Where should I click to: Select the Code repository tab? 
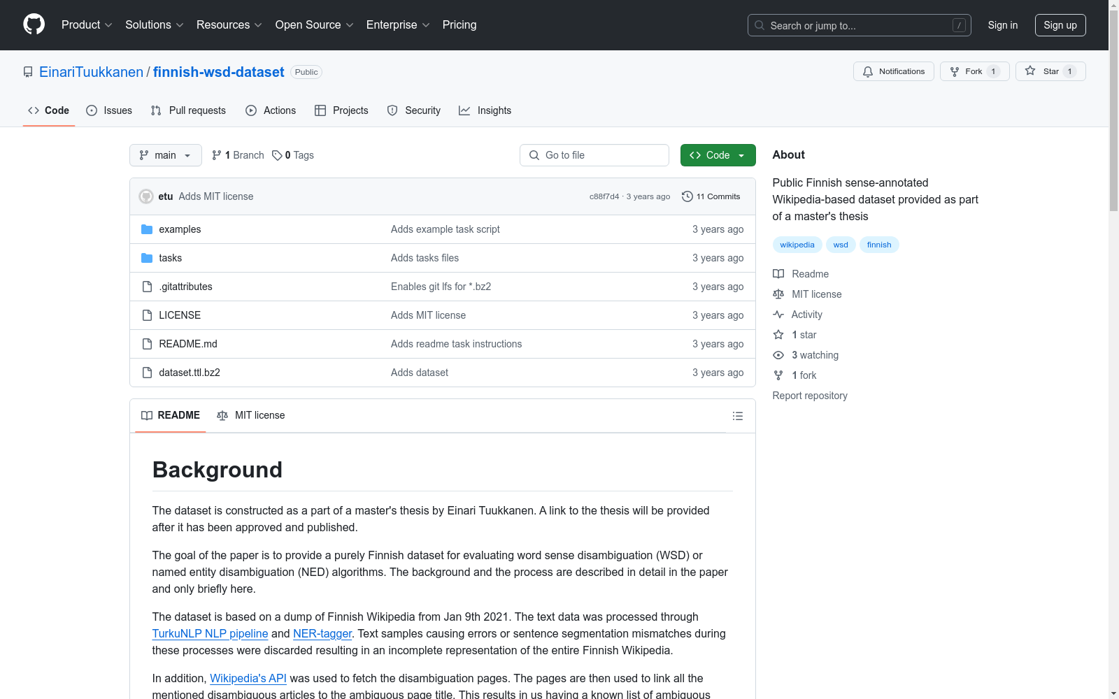pyautogui.click(x=49, y=110)
